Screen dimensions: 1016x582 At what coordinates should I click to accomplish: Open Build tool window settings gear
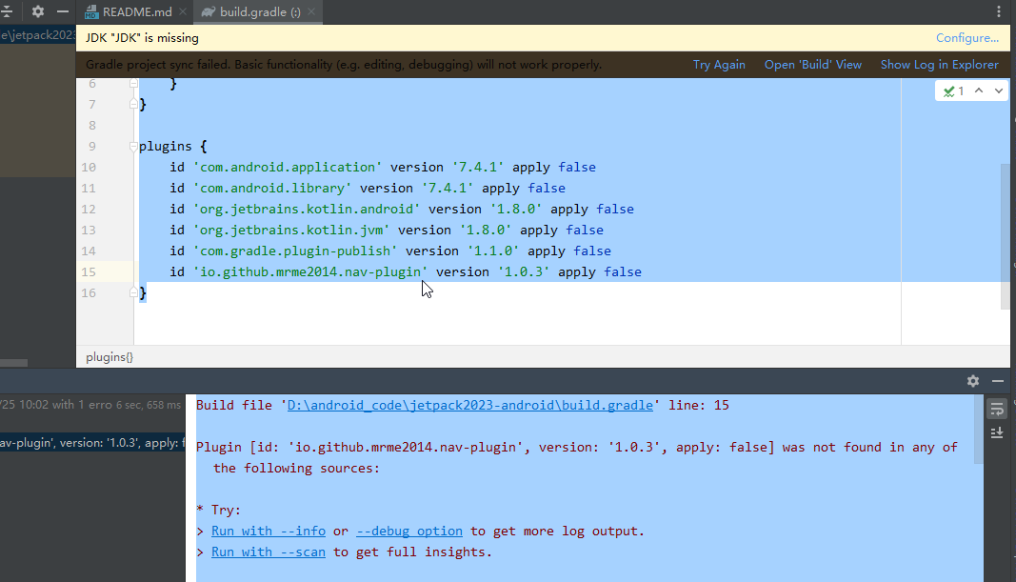click(x=973, y=381)
